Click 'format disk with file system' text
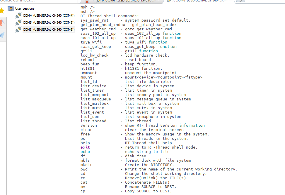The width and height of the screenshot is (285, 195). coord(158,160)
